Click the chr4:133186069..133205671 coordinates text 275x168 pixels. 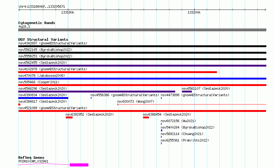[x=42, y=7]
